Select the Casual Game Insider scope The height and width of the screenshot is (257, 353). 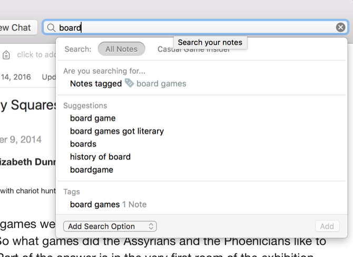coord(193,49)
